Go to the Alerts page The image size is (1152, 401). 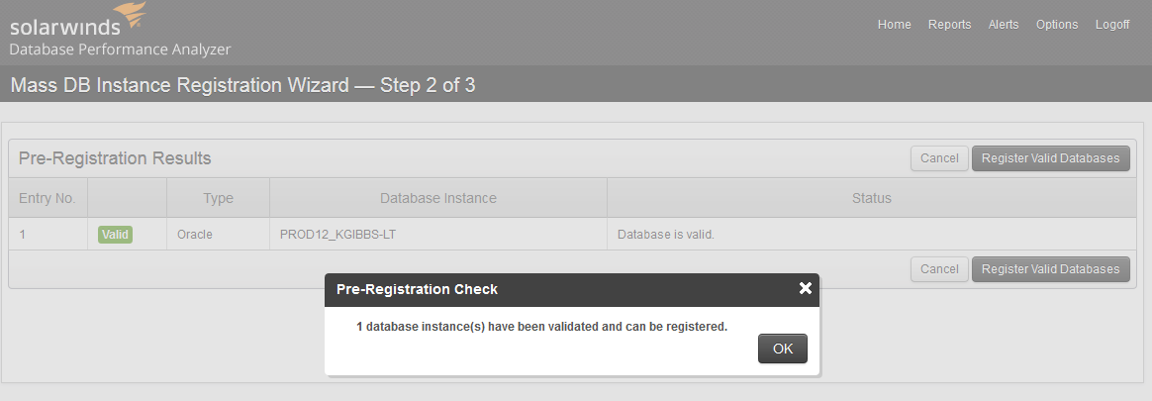point(1003,24)
